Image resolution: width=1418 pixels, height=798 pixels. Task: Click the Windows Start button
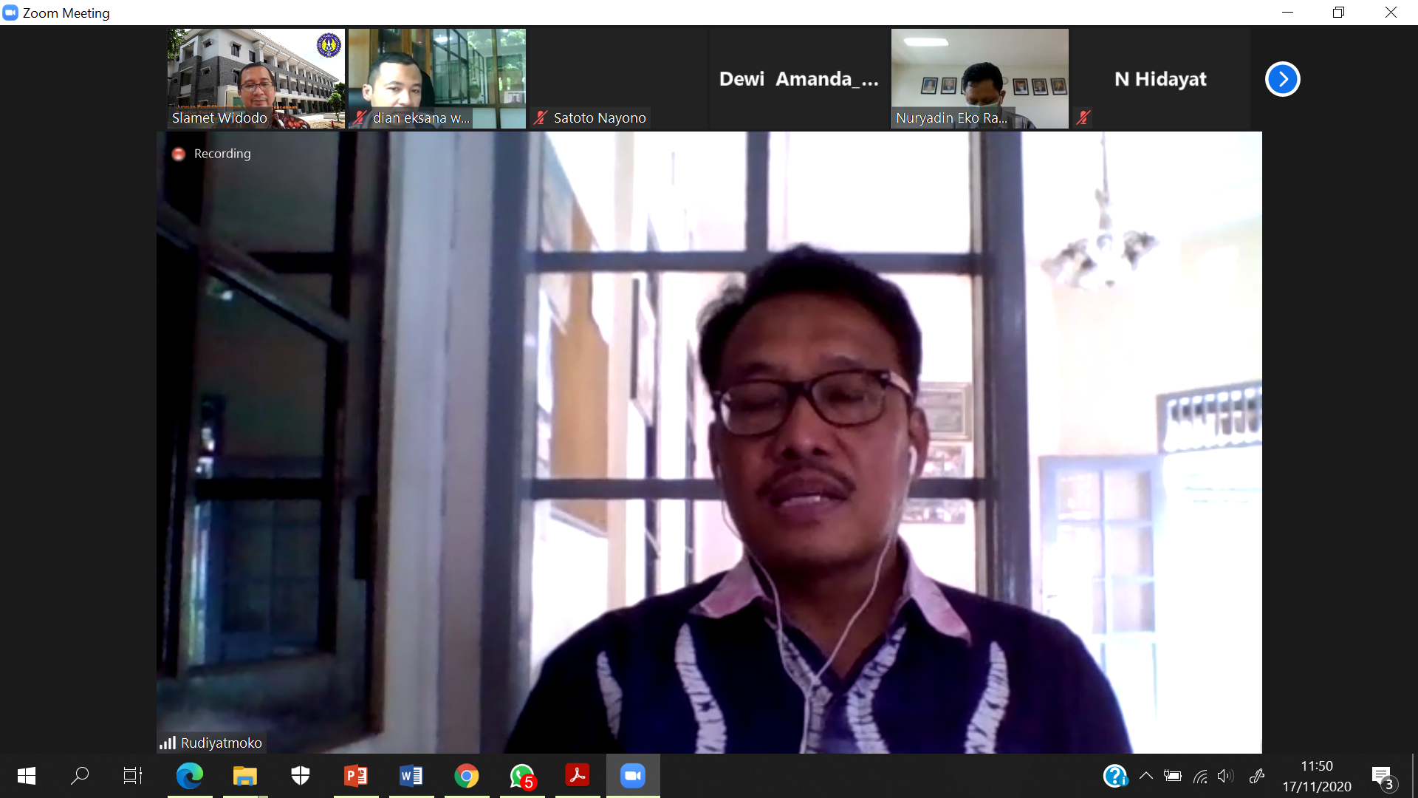click(x=27, y=776)
